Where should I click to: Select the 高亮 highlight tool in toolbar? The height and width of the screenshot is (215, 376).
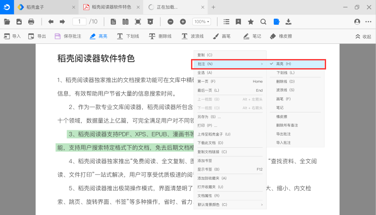(x=99, y=36)
